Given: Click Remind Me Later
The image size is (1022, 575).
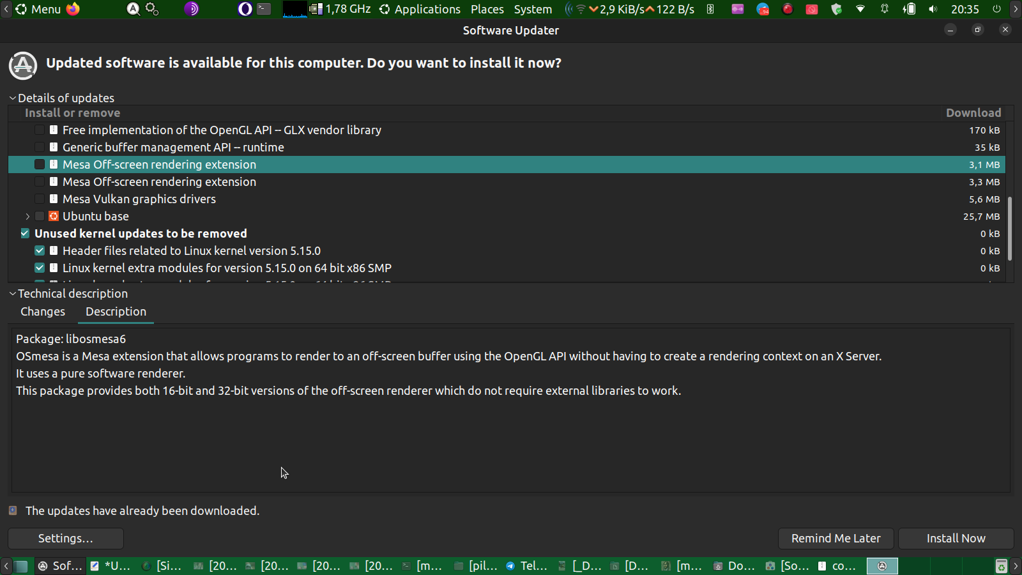Looking at the screenshot, I should pyautogui.click(x=836, y=539).
